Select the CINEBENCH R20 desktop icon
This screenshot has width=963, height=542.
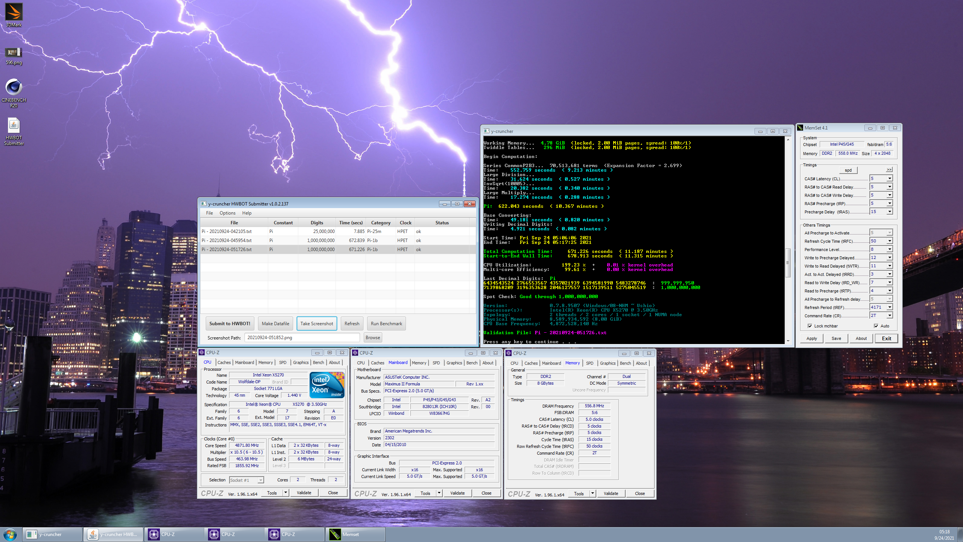14,93
